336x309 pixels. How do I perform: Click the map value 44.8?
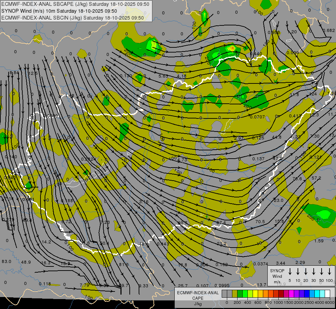click(x=276, y=137)
